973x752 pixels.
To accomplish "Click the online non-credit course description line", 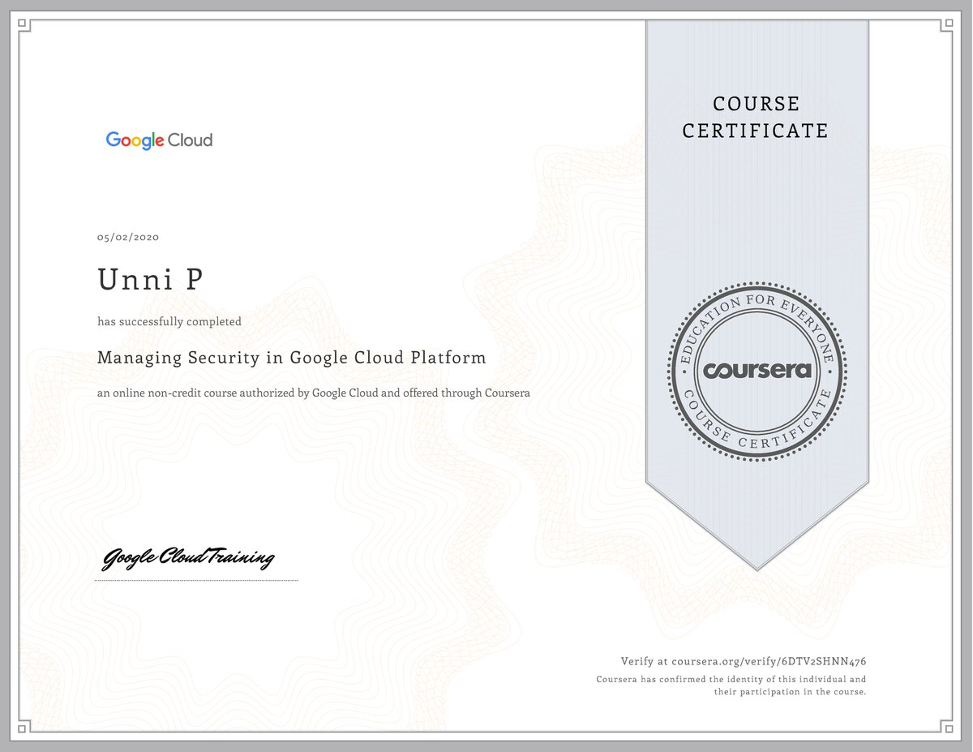I will [314, 393].
